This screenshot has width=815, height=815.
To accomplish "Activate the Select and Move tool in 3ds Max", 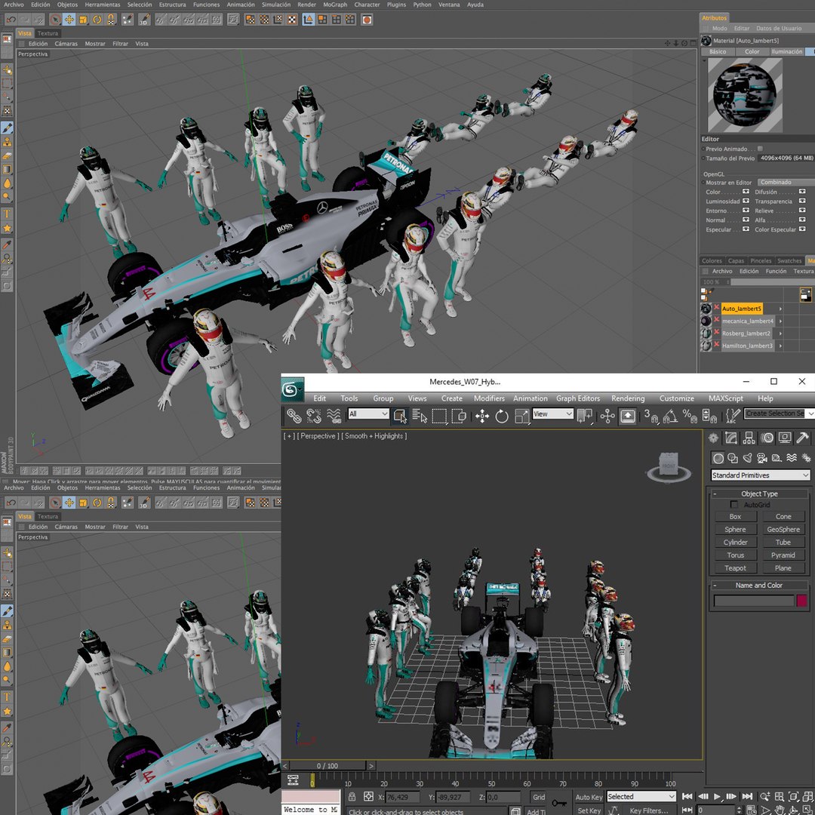I will (x=481, y=416).
